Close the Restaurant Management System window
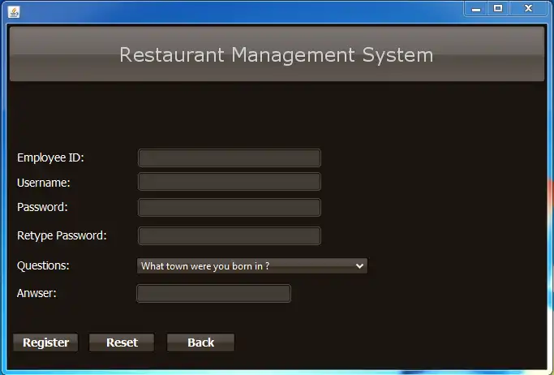554x375 pixels. (528, 8)
